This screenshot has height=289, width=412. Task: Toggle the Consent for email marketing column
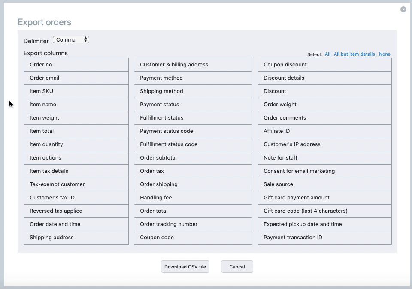[324, 171]
